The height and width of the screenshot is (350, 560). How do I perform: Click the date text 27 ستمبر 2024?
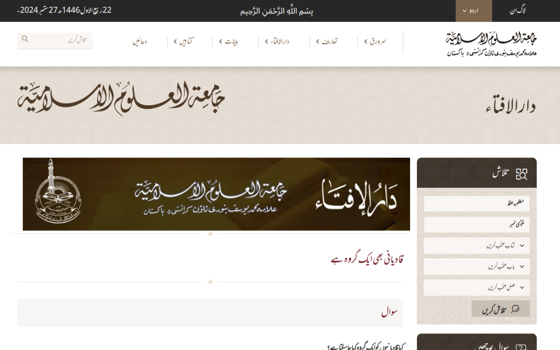[x=38, y=10]
